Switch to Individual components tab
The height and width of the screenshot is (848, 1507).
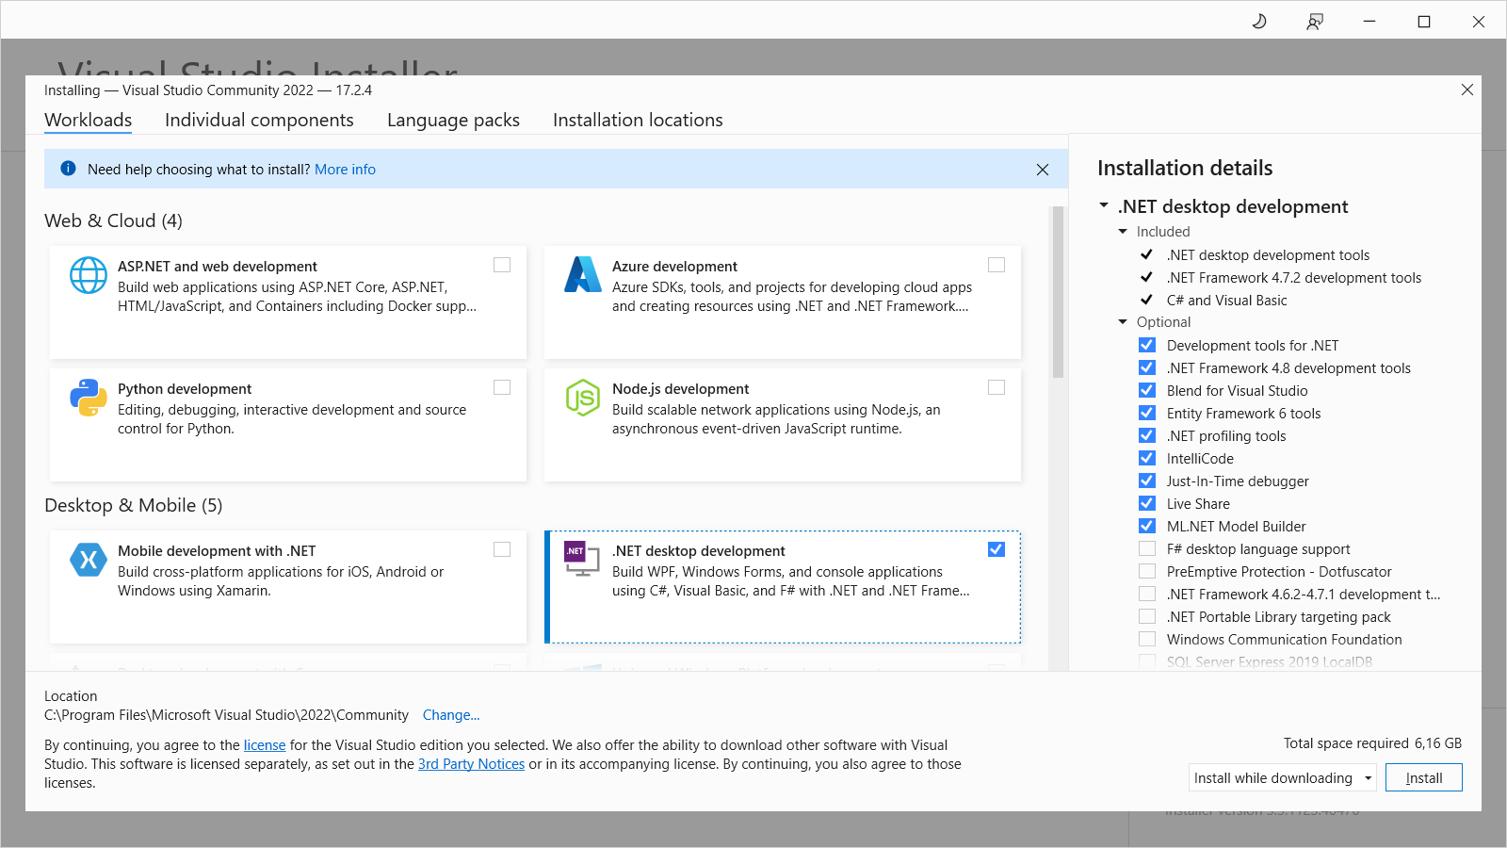coord(259,121)
